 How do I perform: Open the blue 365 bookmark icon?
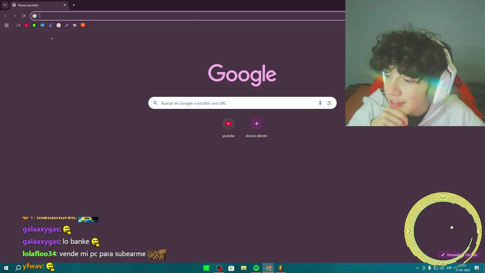coord(42,25)
